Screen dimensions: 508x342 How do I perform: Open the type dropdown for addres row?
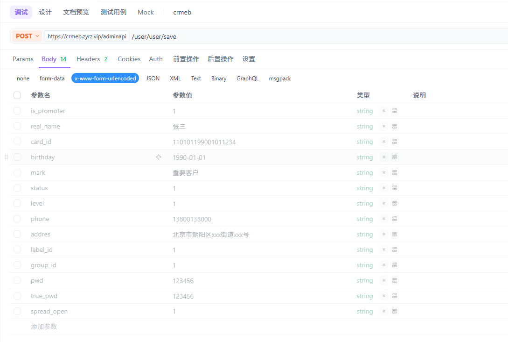[364, 235]
